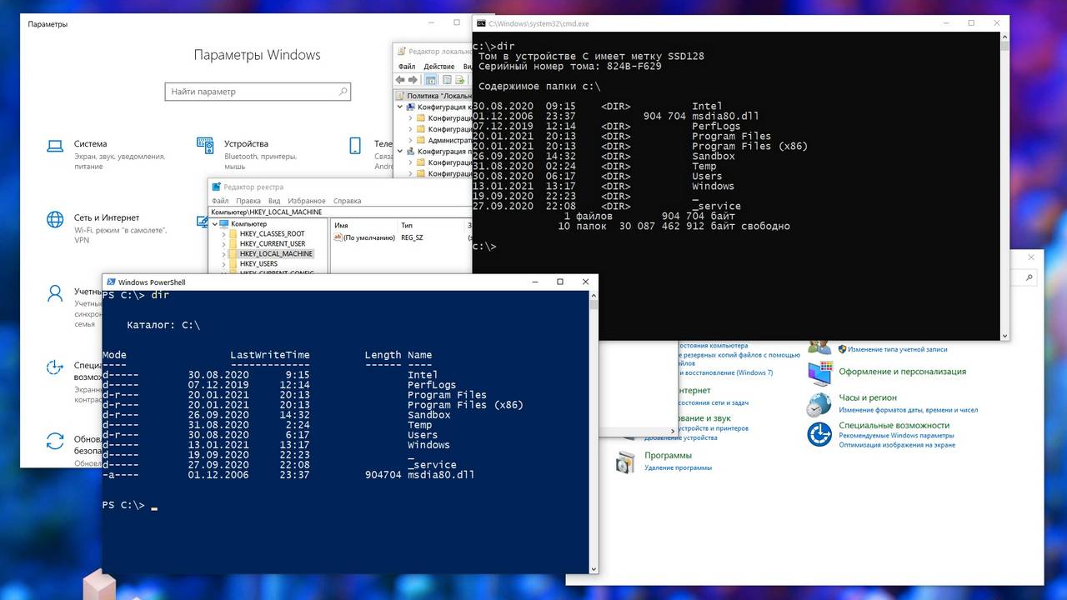Image resolution: width=1067 pixels, height=600 pixels.
Task: Click Рекомендуемые Windows параметры link
Action: pyautogui.click(x=895, y=436)
